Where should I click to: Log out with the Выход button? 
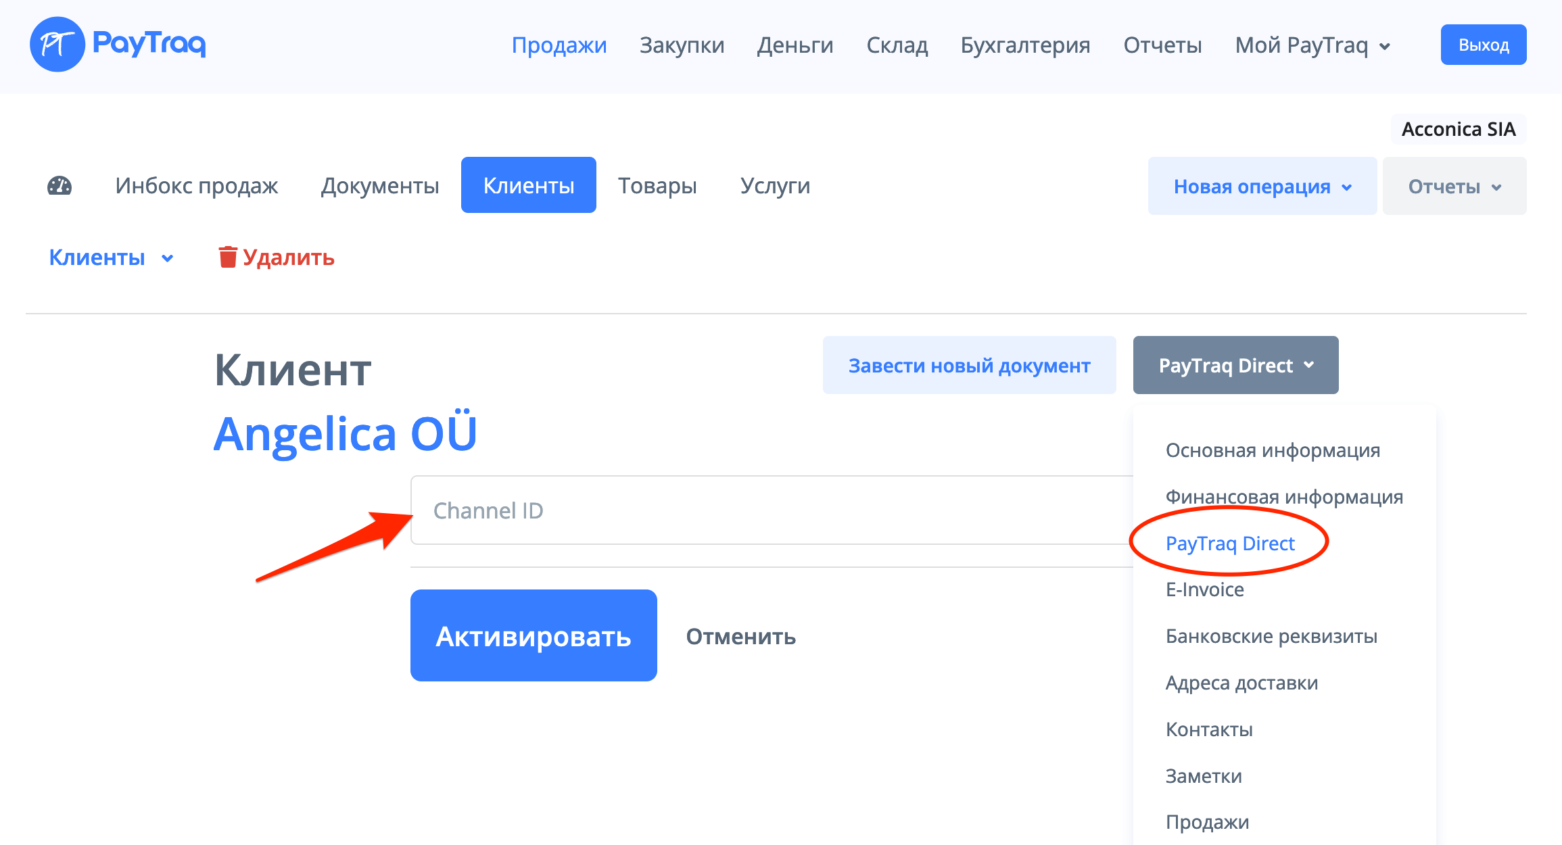[x=1483, y=45]
